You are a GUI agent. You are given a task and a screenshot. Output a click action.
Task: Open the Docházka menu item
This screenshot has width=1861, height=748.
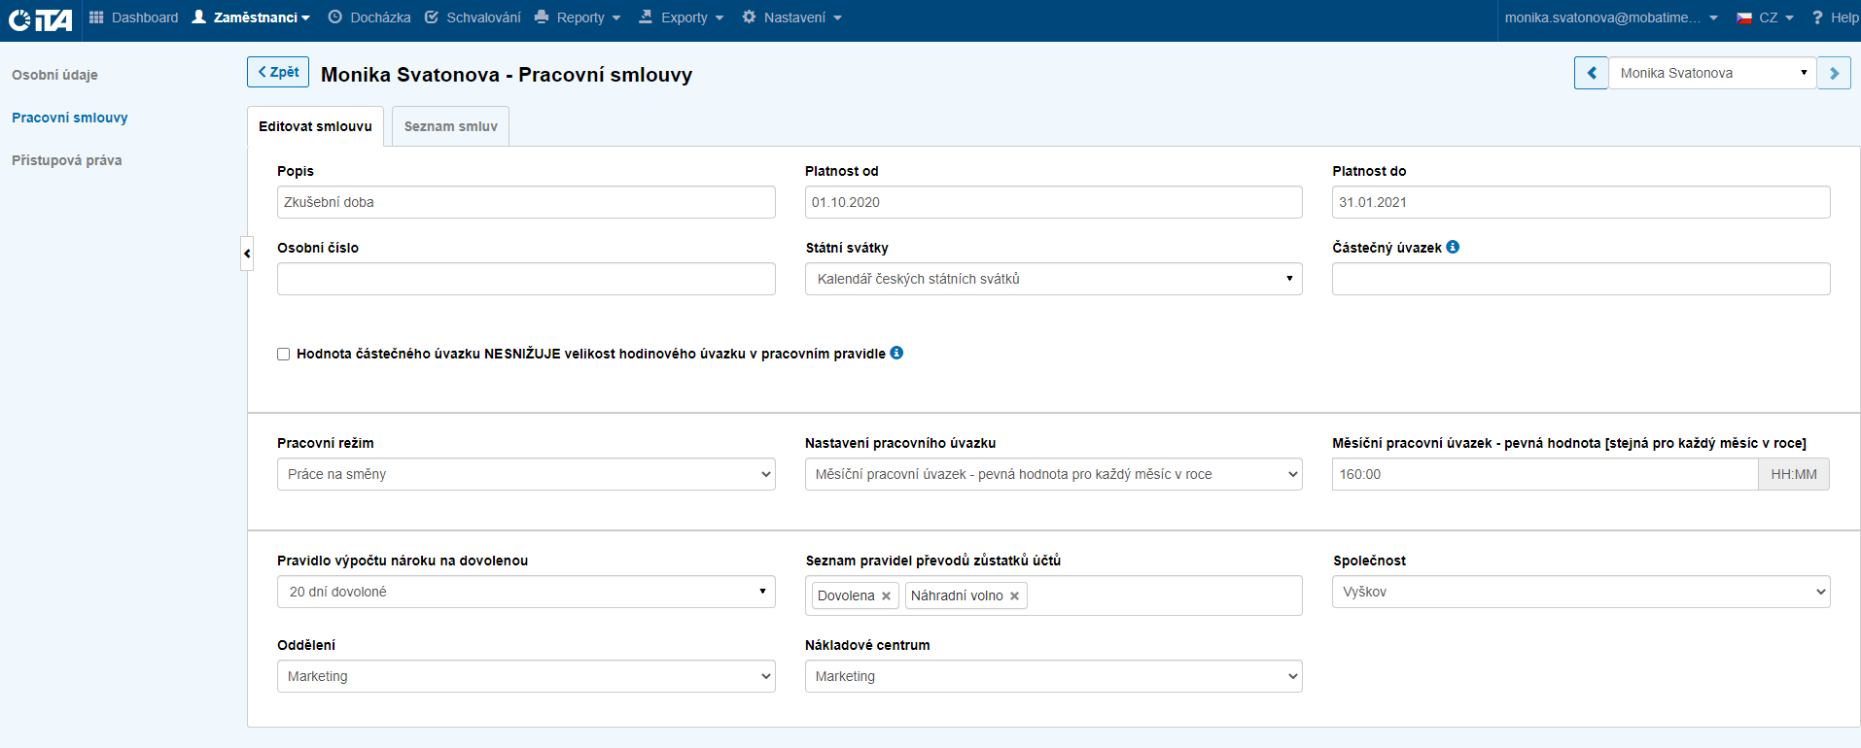(369, 17)
